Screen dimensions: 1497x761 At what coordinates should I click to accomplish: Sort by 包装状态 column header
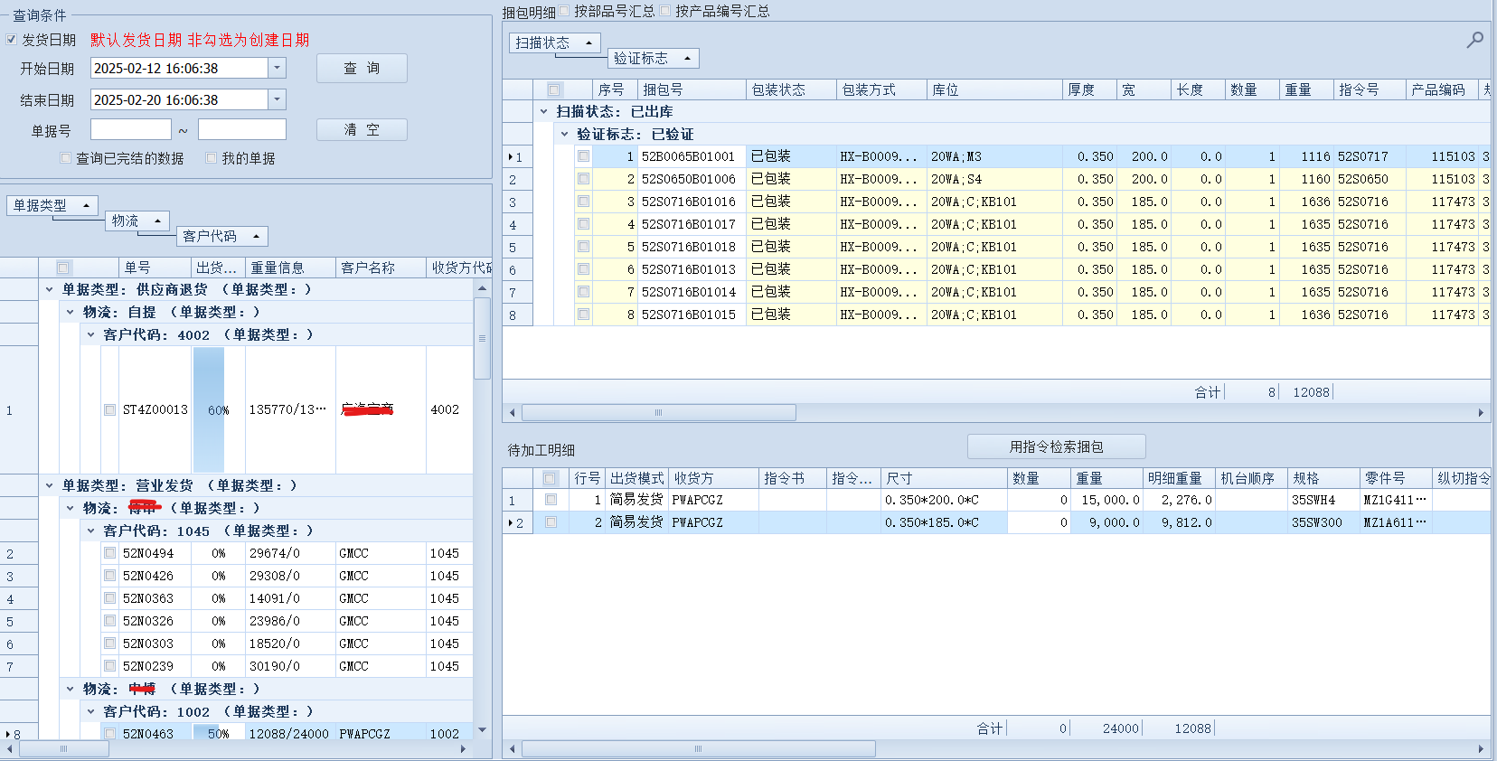[x=790, y=89]
